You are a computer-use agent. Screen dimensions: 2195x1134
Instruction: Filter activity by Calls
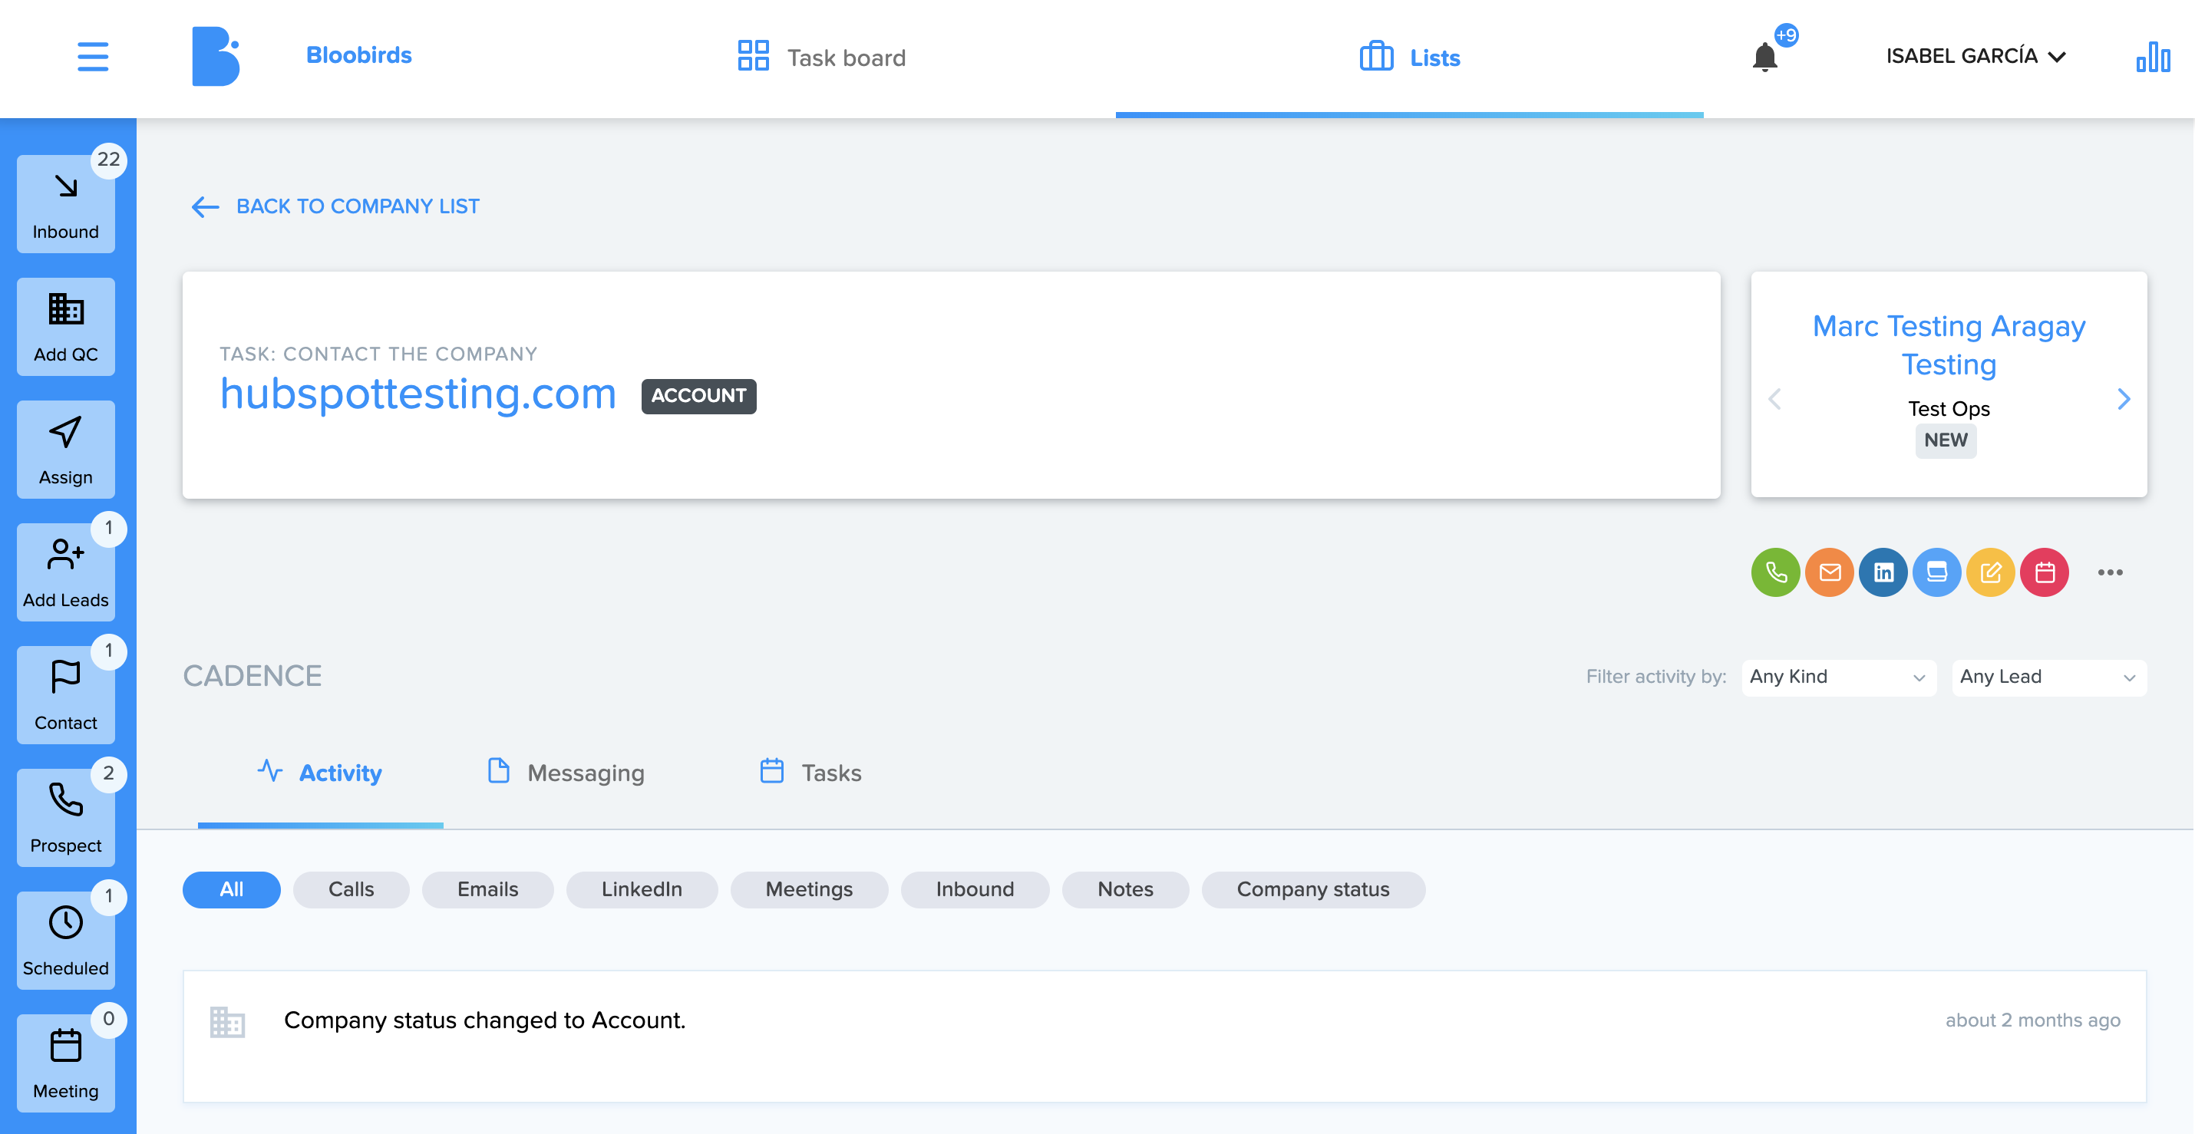(351, 889)
